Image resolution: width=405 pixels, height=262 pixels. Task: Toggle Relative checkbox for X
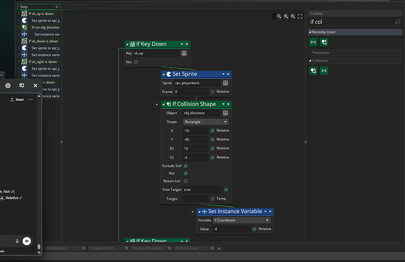coord(212,131)
